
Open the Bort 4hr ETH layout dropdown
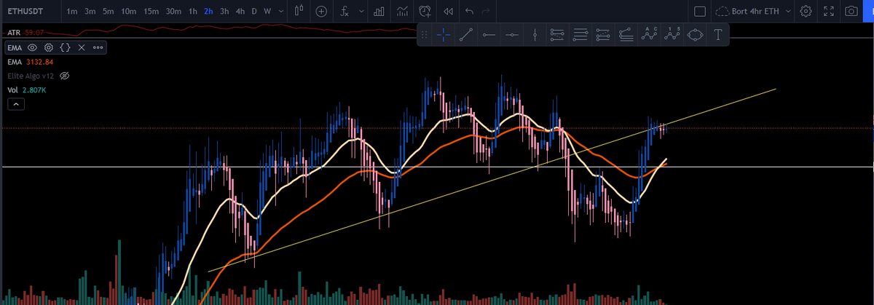(787, 11)
